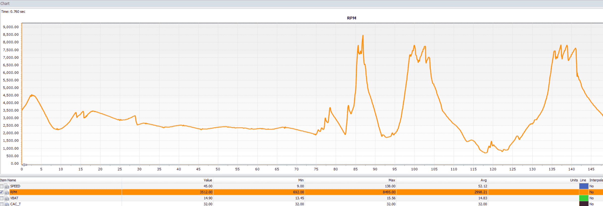Screen dimensions: 603x206
Task: Click the PID icon next to VBAT
Action: coord(7,198)
